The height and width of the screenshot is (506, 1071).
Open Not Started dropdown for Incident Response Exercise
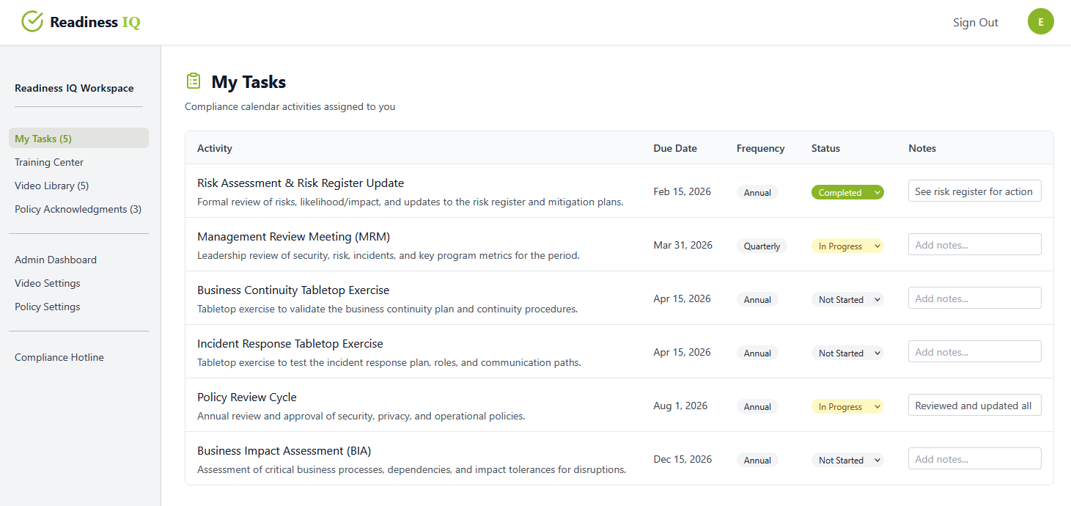point(847,352)
